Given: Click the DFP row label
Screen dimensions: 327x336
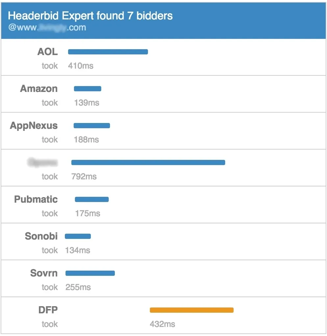Looking at the screenshot, I should coord(48,310).
